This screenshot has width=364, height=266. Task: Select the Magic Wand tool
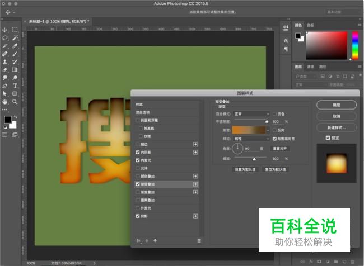pyautogui.click(x=15, y=38)
